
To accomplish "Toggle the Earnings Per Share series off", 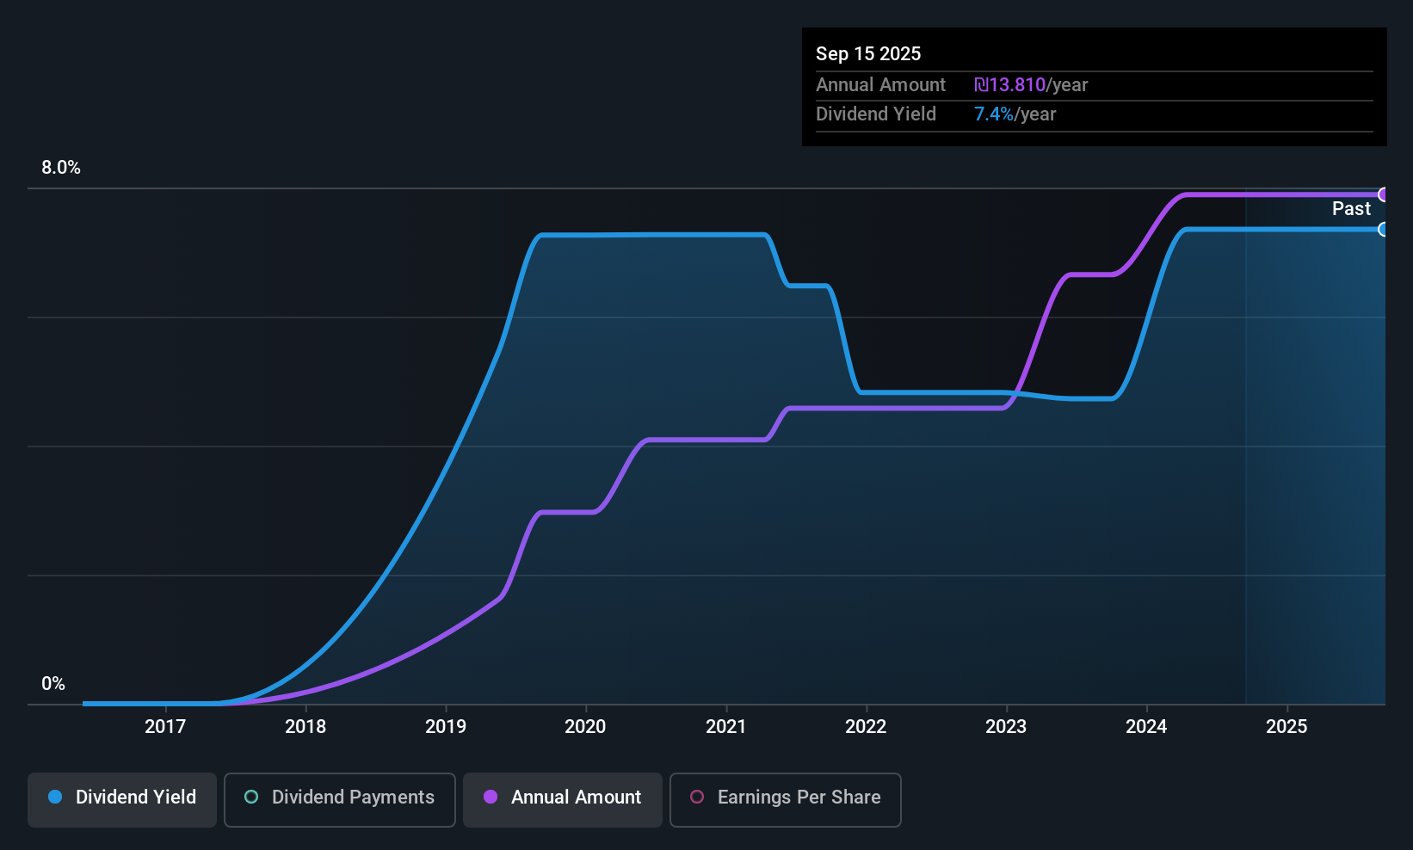I will click(785, 799).
